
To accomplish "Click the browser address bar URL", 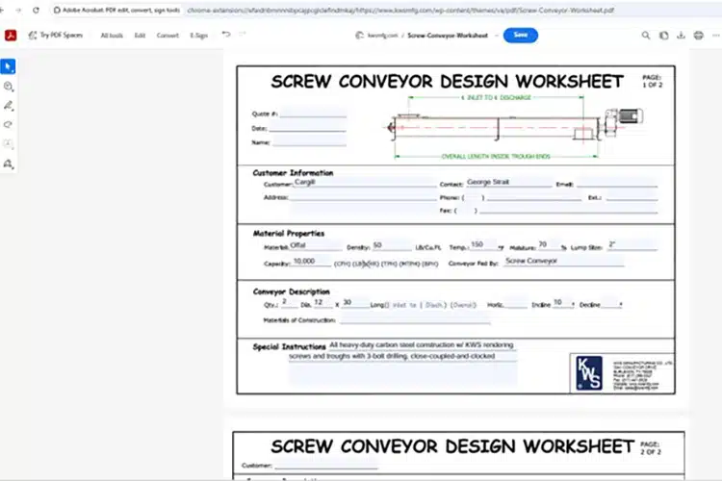I will [400, 11].
